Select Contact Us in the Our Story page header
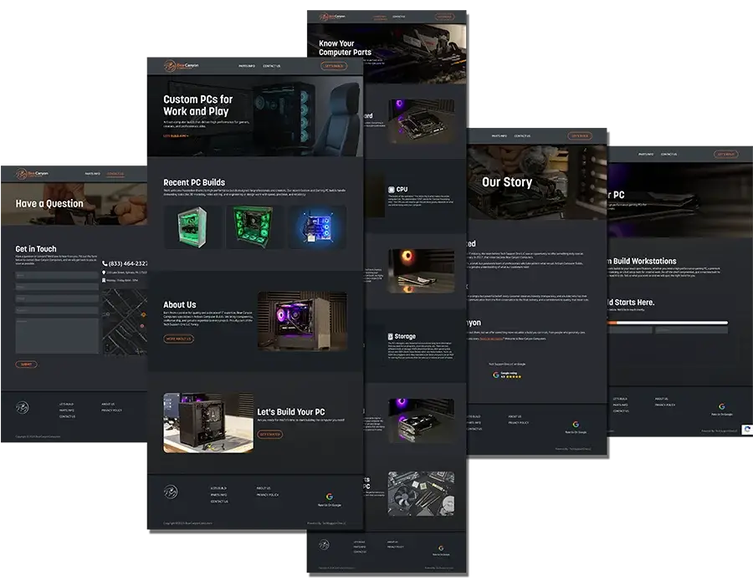The height and width of the screenshot is (581, 753). [522, 135]
